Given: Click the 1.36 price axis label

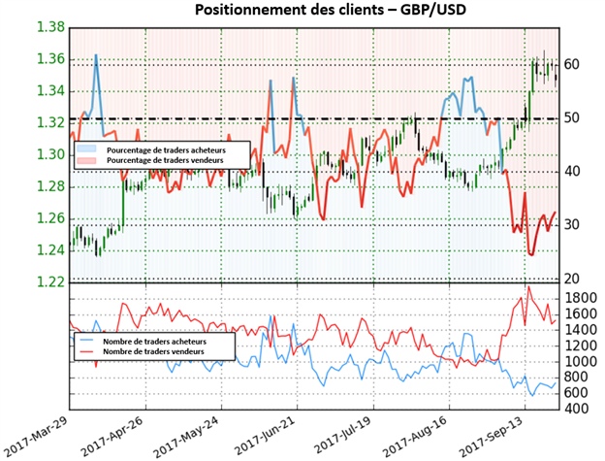Looking at the screenshot, I should [50, 59].
